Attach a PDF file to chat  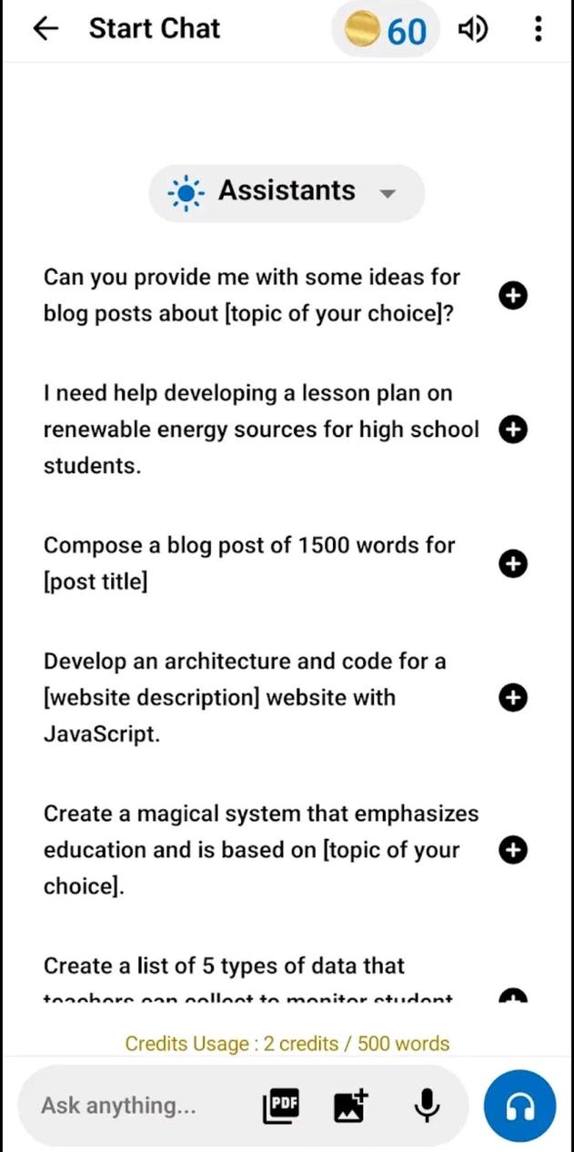click(281, 1106)
